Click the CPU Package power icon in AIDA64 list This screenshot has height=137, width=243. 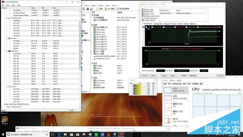(x=95, y=80)
